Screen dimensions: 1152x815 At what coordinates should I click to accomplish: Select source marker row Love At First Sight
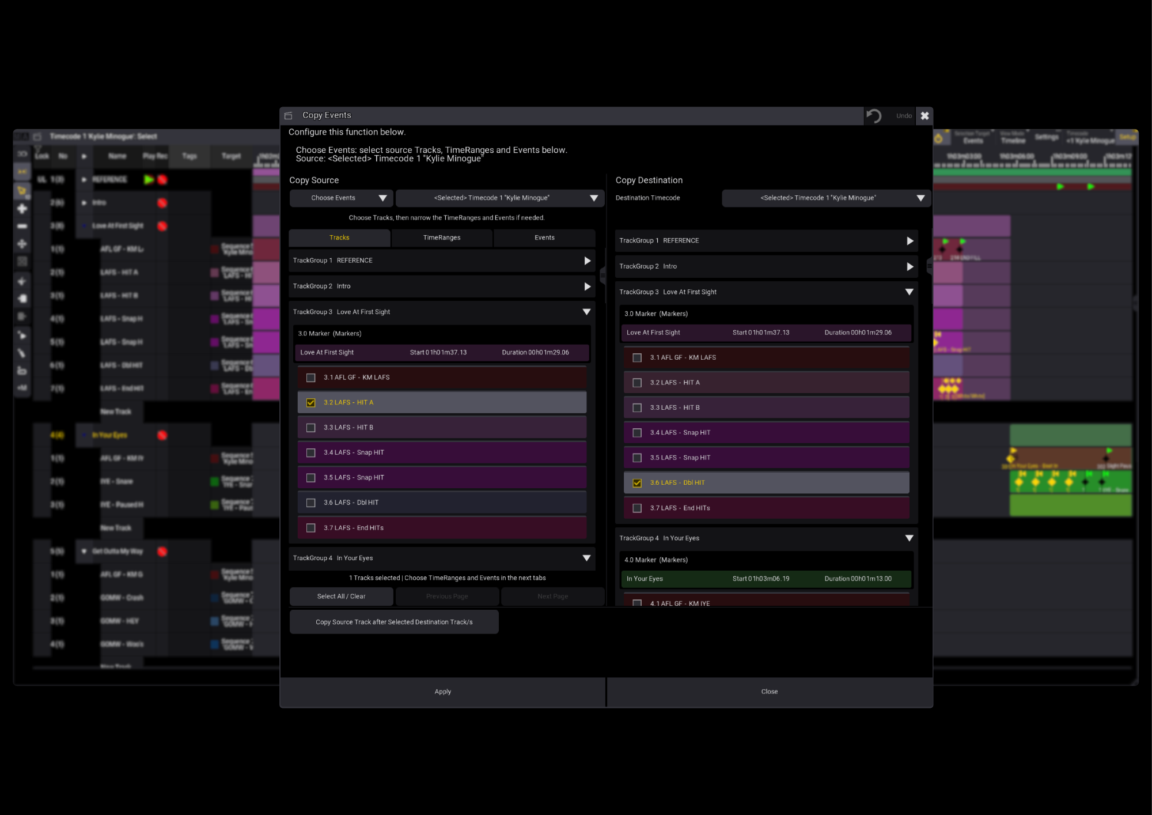point(442,353)
